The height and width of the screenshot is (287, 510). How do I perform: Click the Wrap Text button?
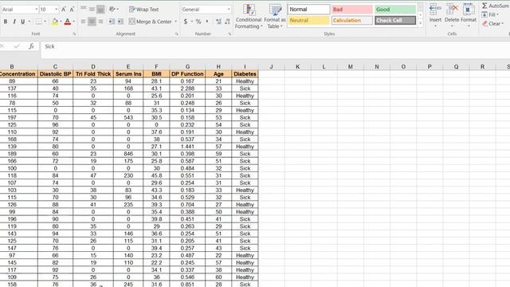point(143,10)
